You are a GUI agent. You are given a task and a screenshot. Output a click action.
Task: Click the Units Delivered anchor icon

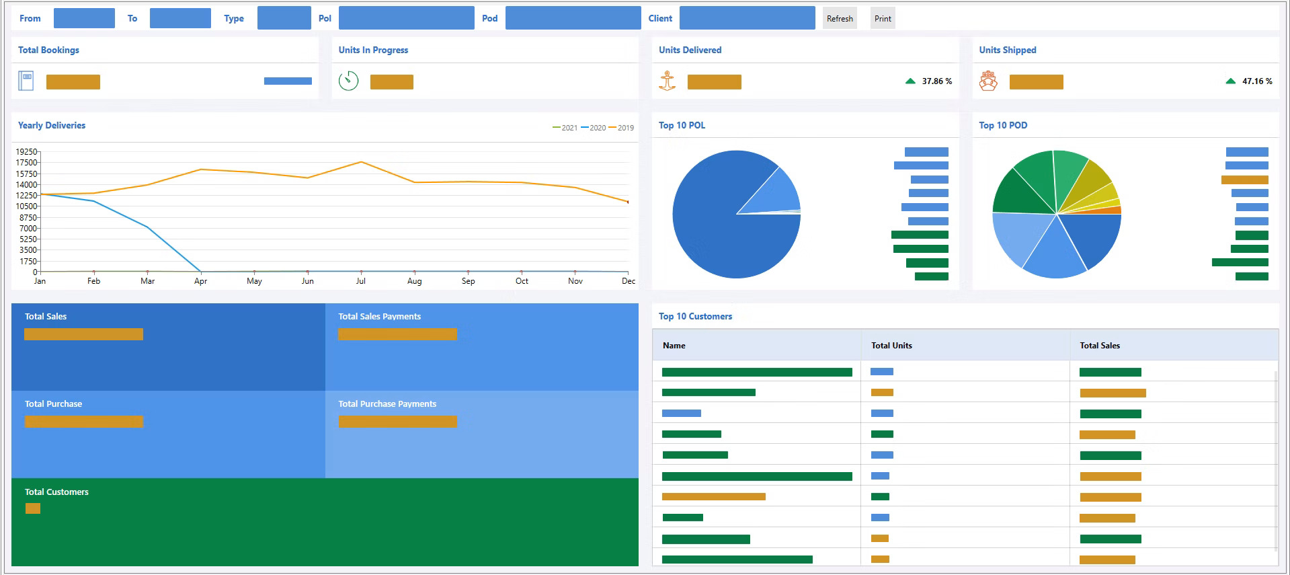click(667, 81)
